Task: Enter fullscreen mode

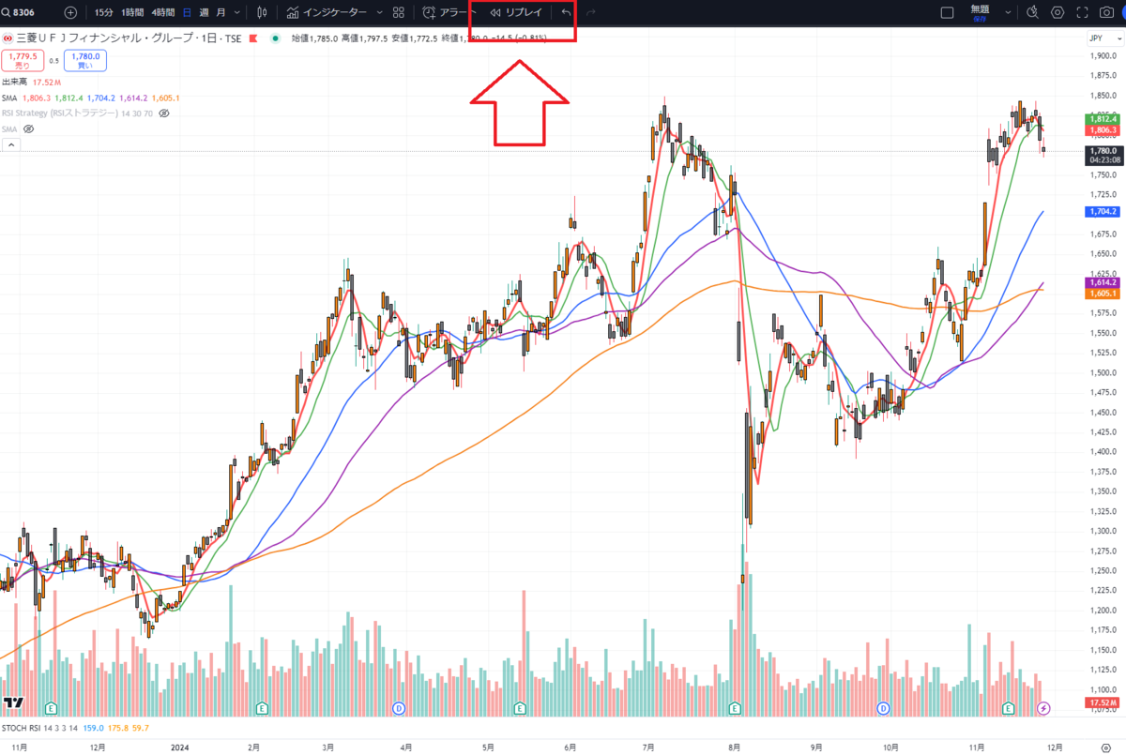Action: tap(1083, 12)
